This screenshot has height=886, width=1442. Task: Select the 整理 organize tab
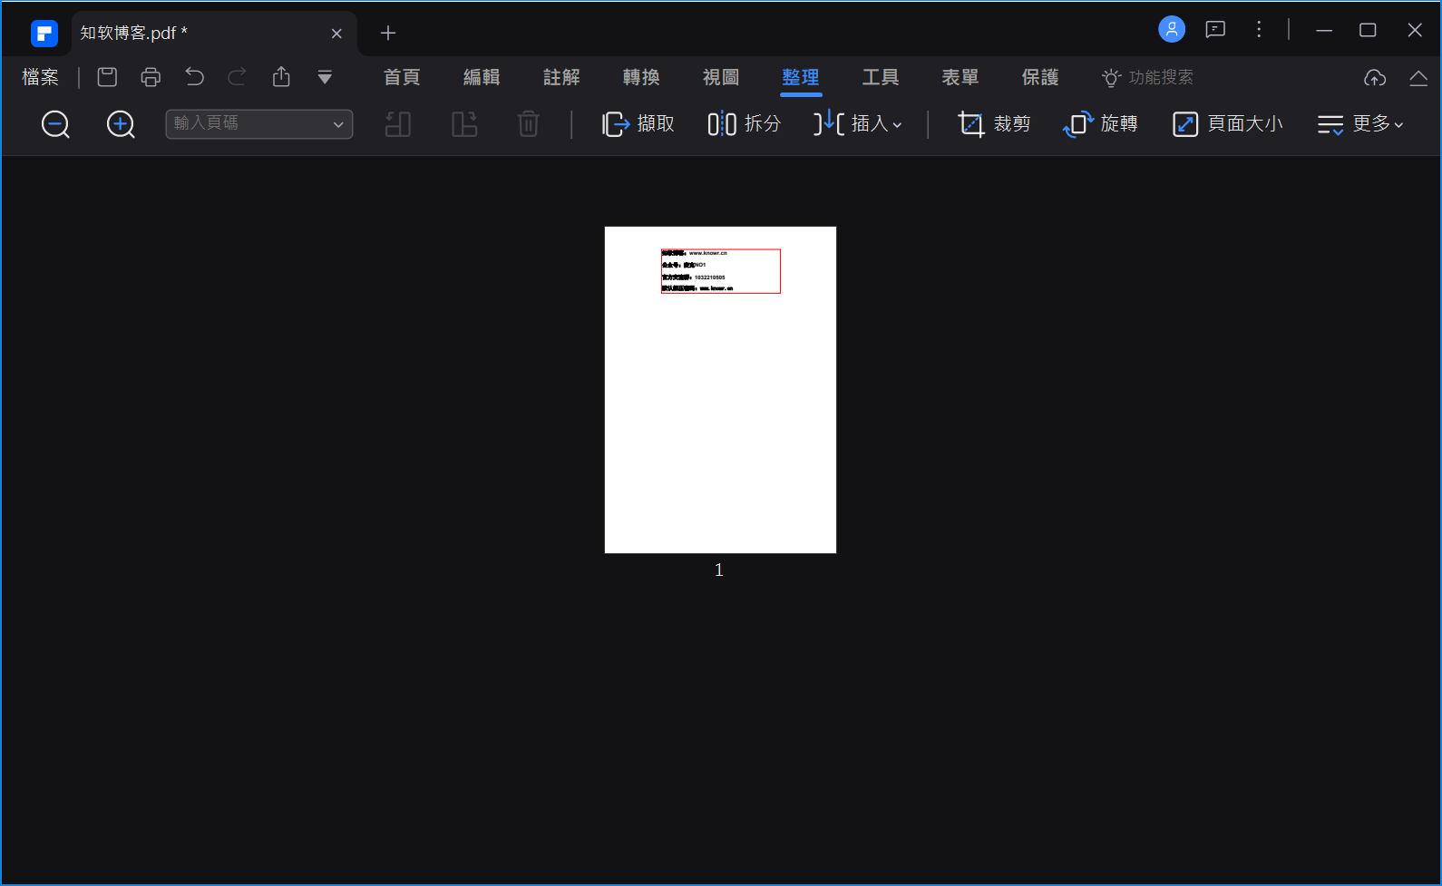[801, 77]
